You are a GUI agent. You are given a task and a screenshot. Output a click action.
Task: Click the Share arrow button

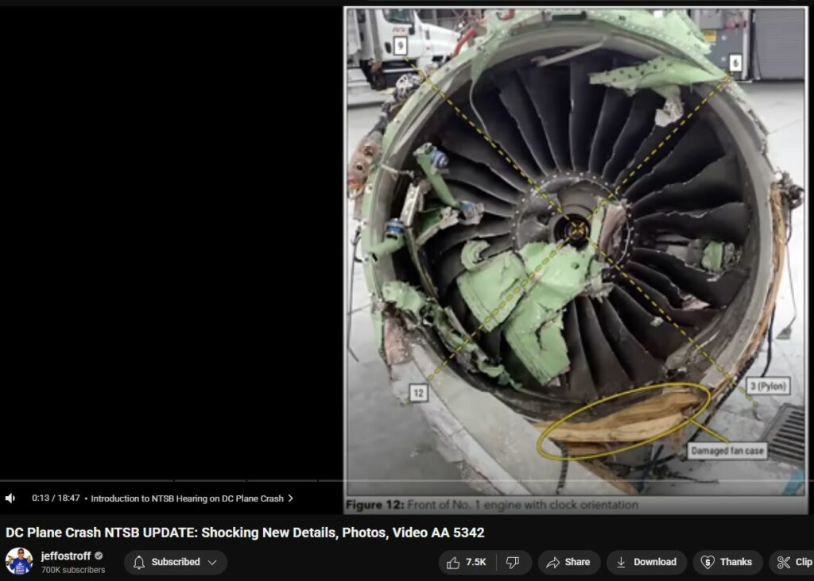point(568,562)
